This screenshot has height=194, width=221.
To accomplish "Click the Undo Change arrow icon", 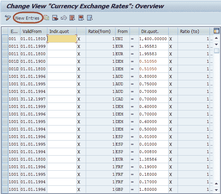I will pos(64,18).
